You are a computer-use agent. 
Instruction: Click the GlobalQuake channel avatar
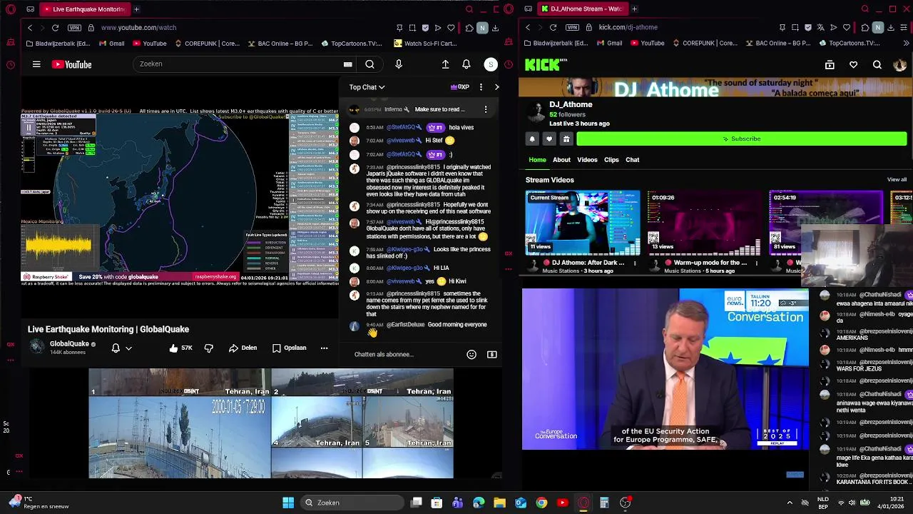tap(36, 347)
